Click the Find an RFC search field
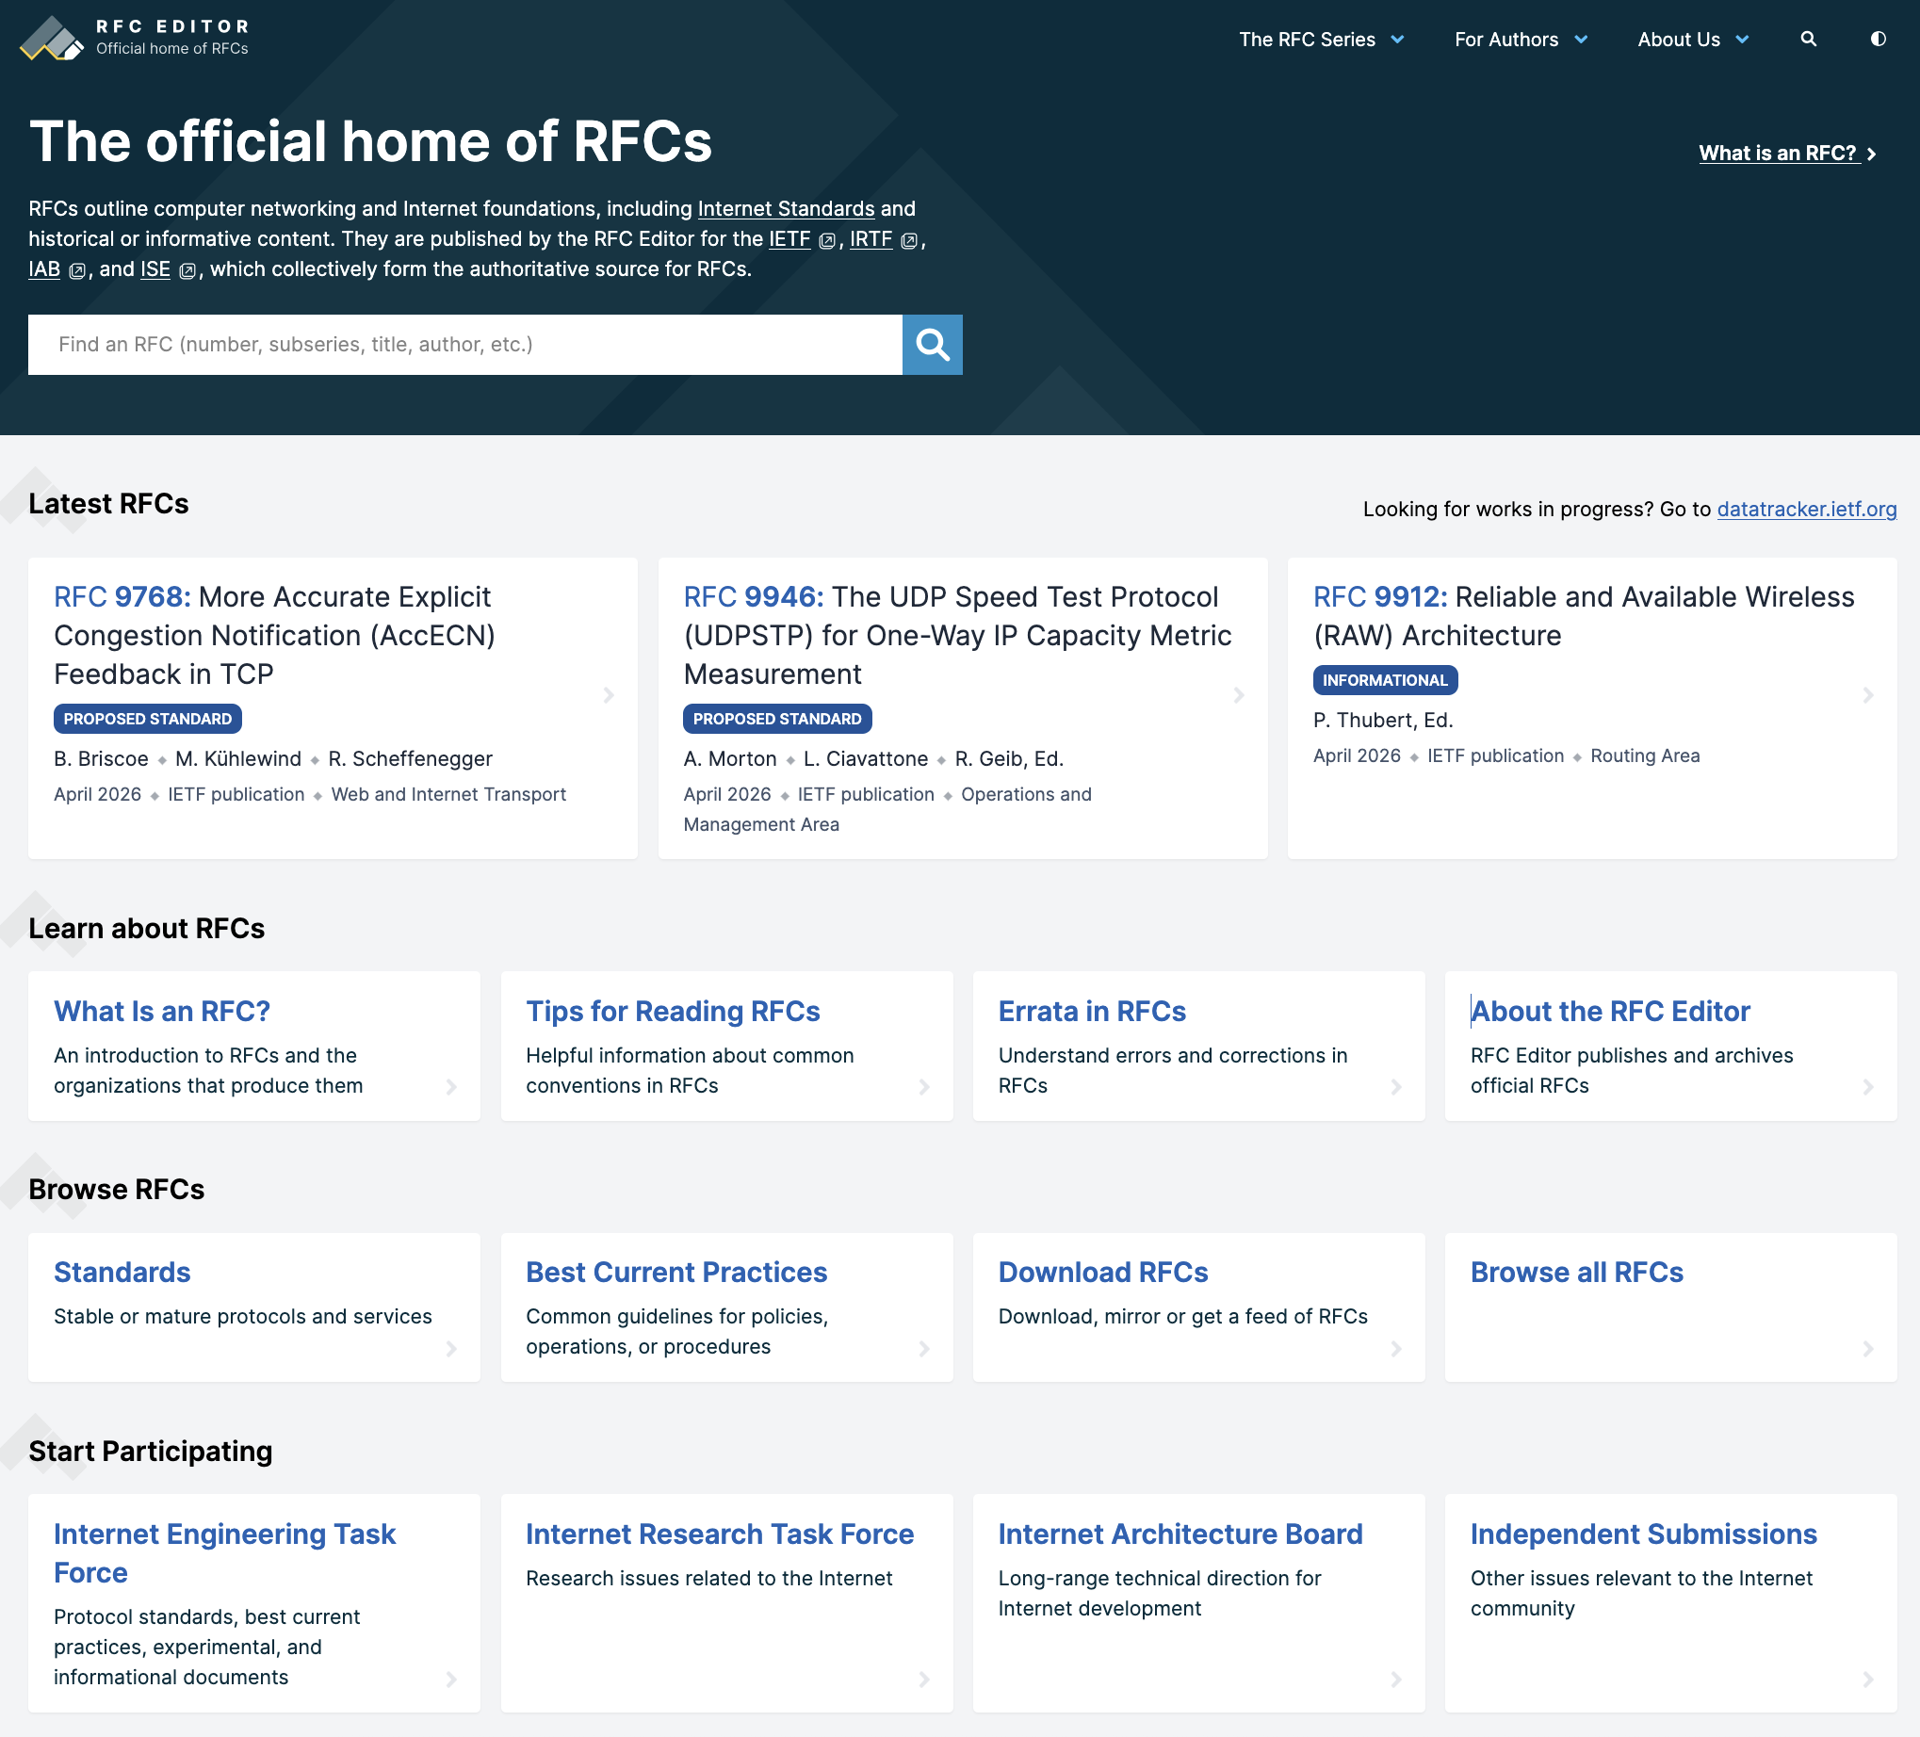Screen dimensions: 1920x1737 click(464, 345)
